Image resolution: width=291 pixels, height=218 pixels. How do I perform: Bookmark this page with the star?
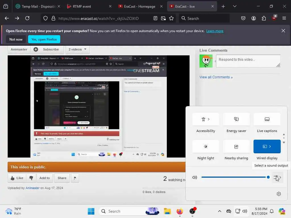coord(171,18)
